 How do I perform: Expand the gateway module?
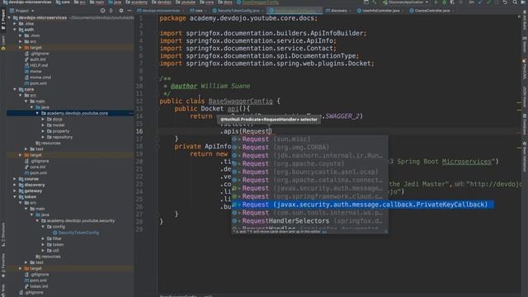coord(15,191)
